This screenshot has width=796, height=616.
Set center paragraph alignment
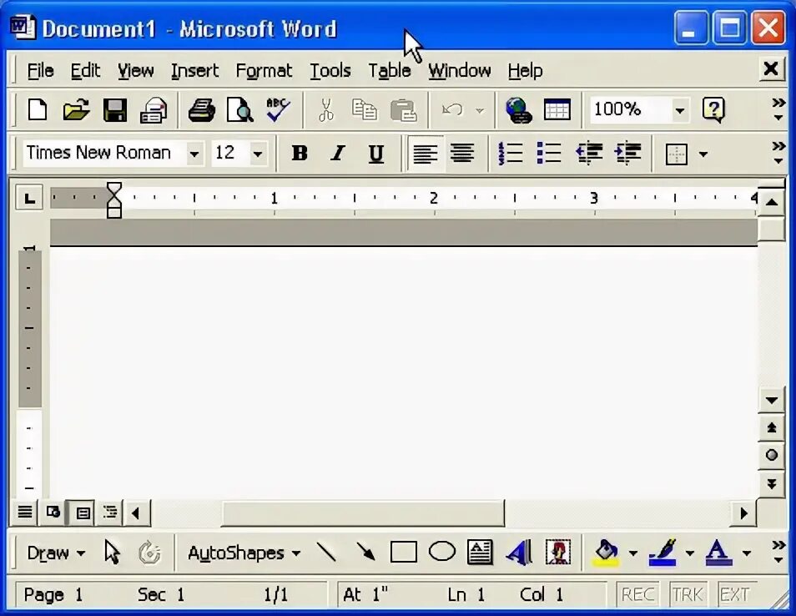(x=462, y=153)
